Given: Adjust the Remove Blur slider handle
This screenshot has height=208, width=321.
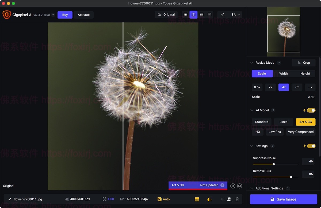Looking at the screenshot, I should pyautogui.click(x=291, y=177).
